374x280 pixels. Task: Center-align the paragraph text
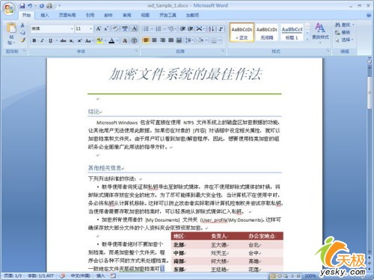point(154,40)
